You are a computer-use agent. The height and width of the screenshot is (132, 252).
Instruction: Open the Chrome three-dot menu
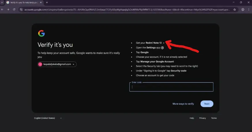pos(249,9)
